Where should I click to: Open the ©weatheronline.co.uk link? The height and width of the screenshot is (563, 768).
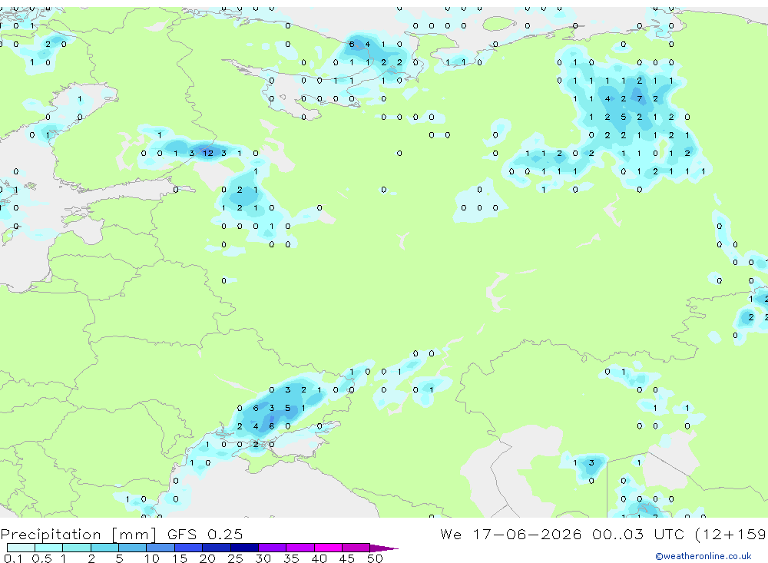click(703, 556)
